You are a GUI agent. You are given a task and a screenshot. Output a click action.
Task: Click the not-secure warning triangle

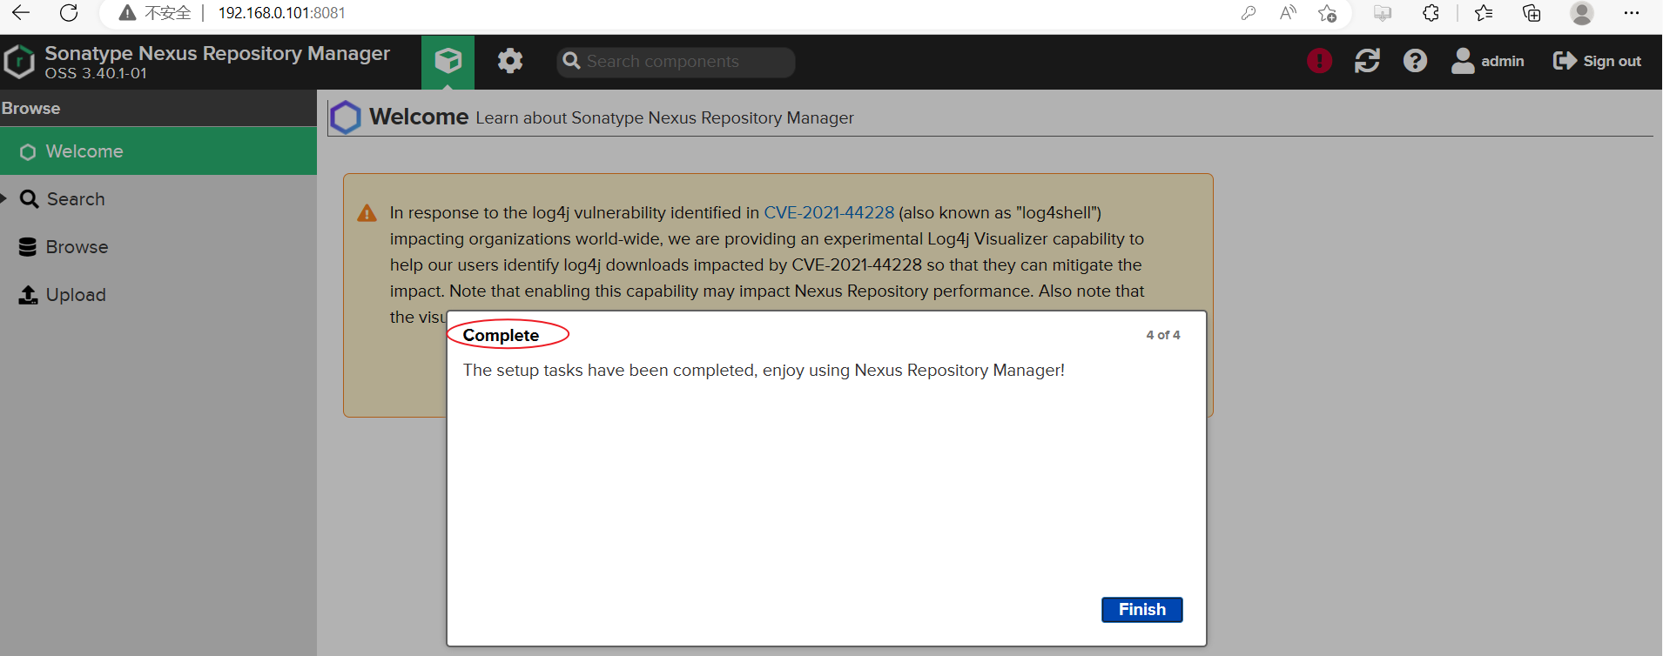(127, 13)
